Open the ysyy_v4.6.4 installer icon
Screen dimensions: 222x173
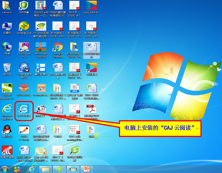coord(92,7)
